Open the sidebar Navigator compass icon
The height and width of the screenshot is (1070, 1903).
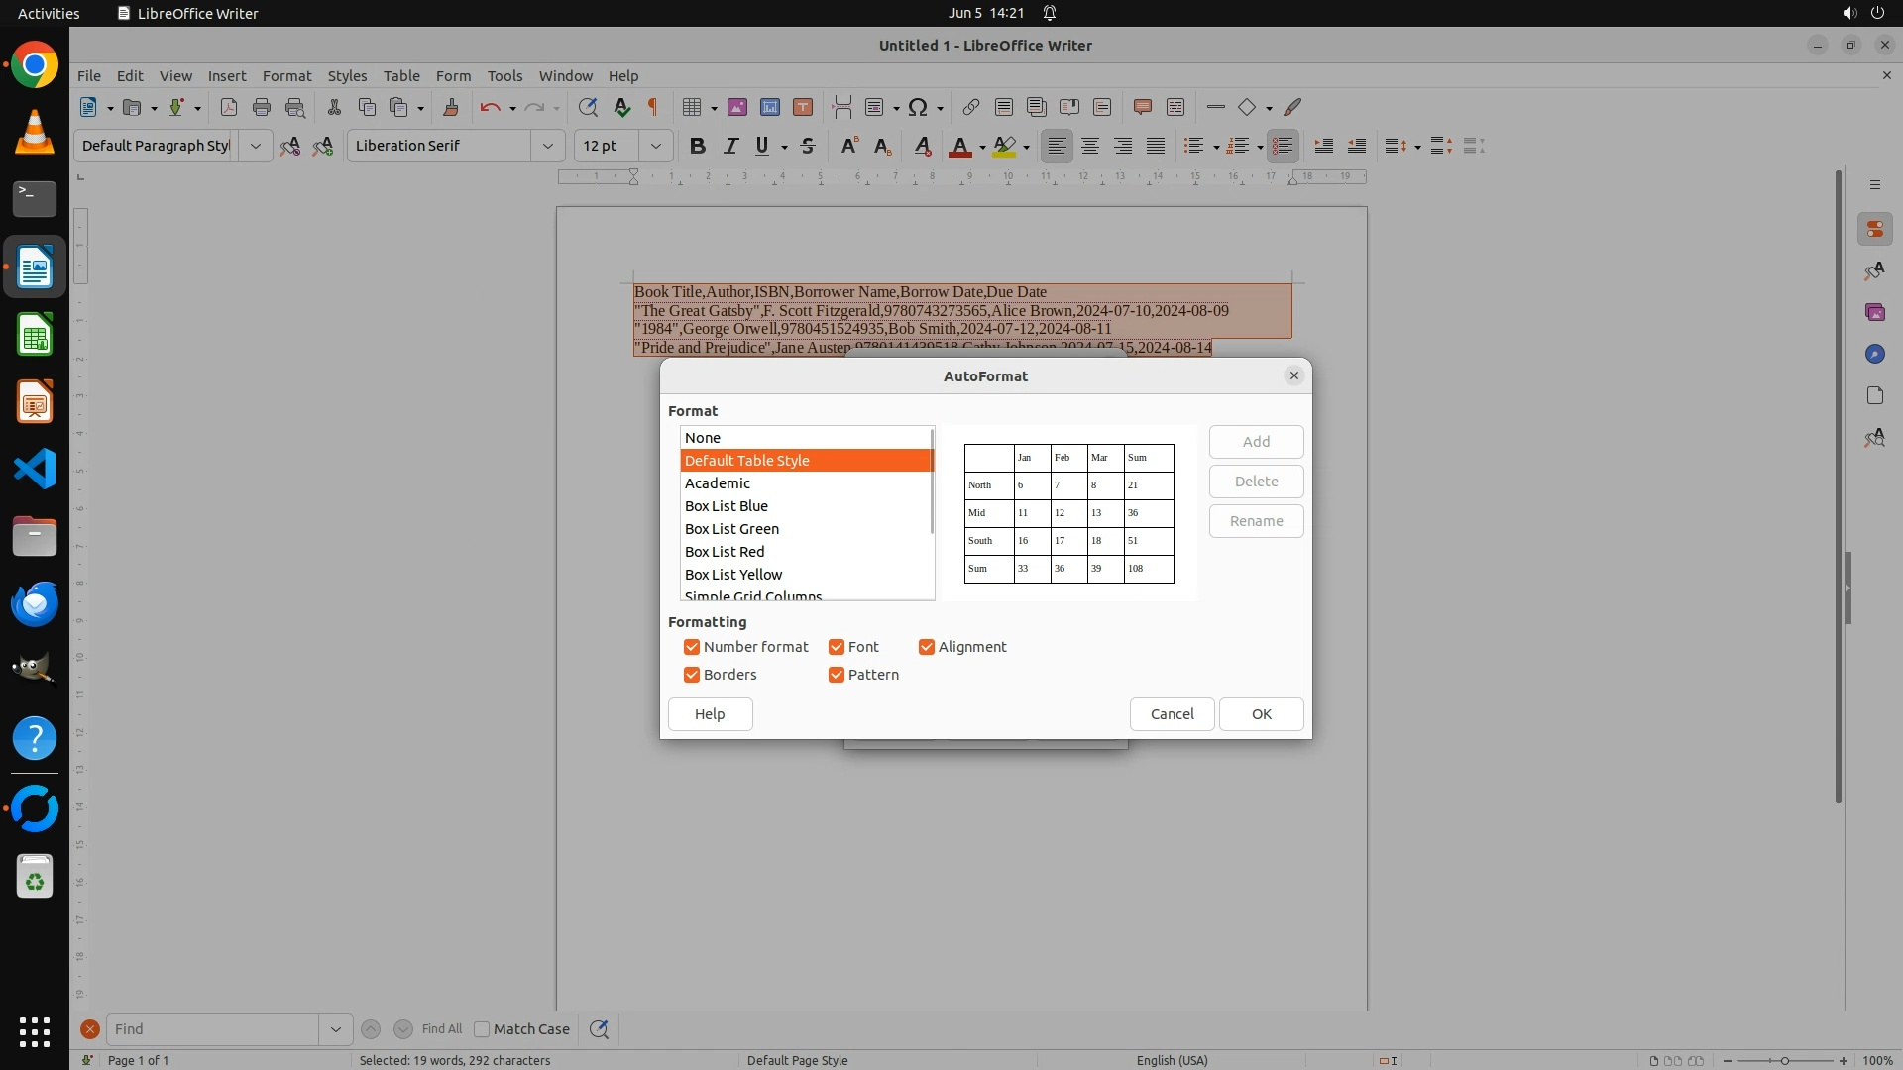click(x=1874, y=354)
